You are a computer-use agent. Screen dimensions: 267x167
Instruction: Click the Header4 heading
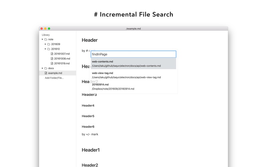click(88, 106)
